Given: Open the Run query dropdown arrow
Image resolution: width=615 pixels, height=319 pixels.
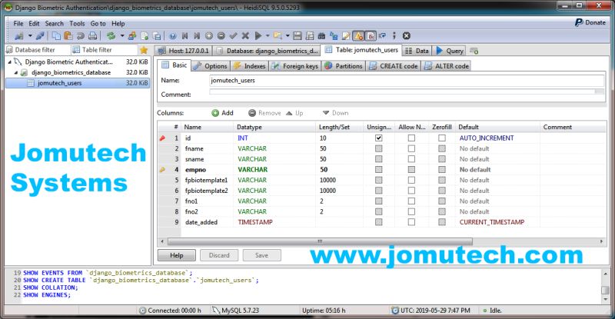Looking at the screenshot, I should pos(268,36).
